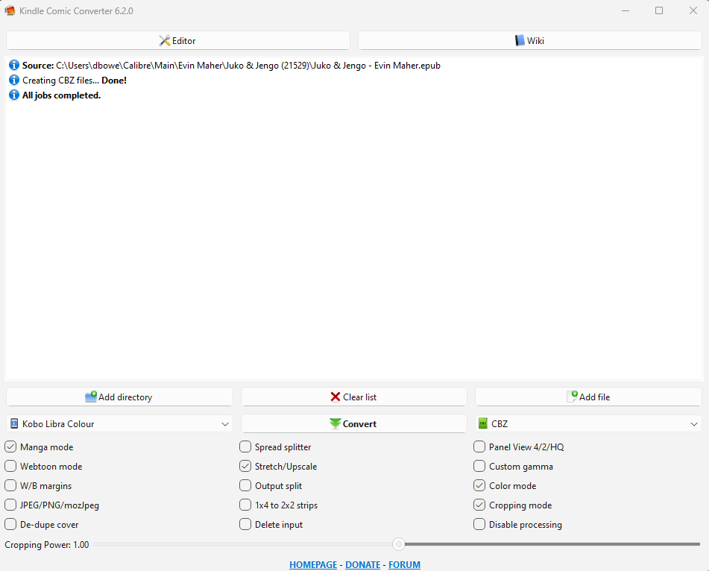This screenshot has height=571, width=709.
Task: Open the HOMEPAGE link
Action: [313, 565]
